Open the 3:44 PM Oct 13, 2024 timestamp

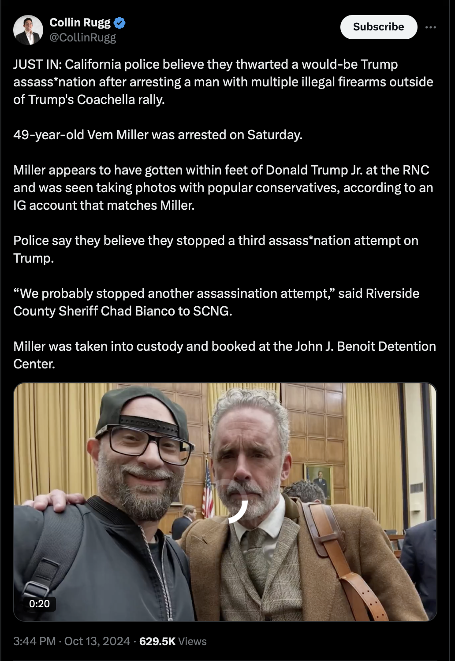[72, 641]
